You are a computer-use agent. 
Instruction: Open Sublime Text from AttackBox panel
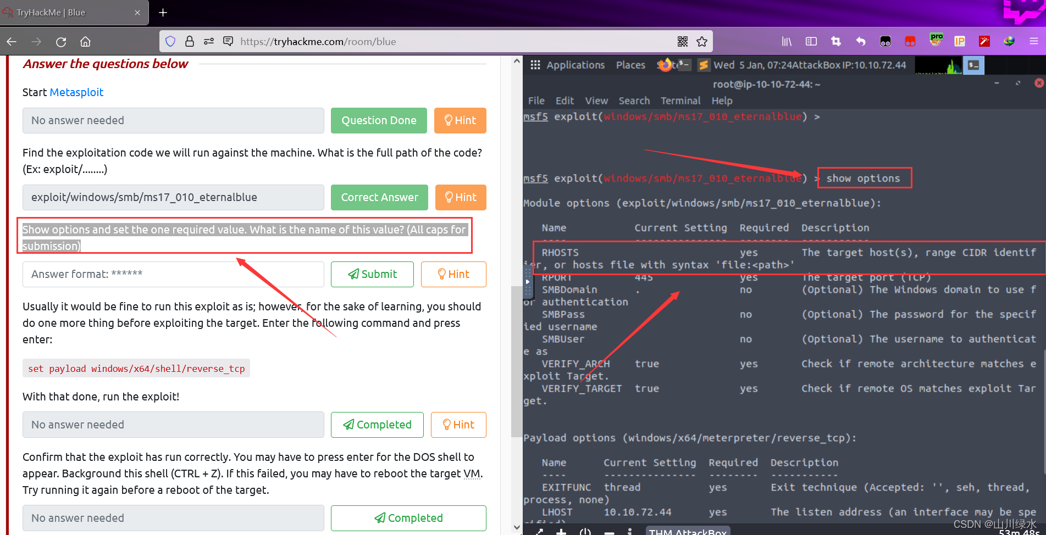click(704, 65)
